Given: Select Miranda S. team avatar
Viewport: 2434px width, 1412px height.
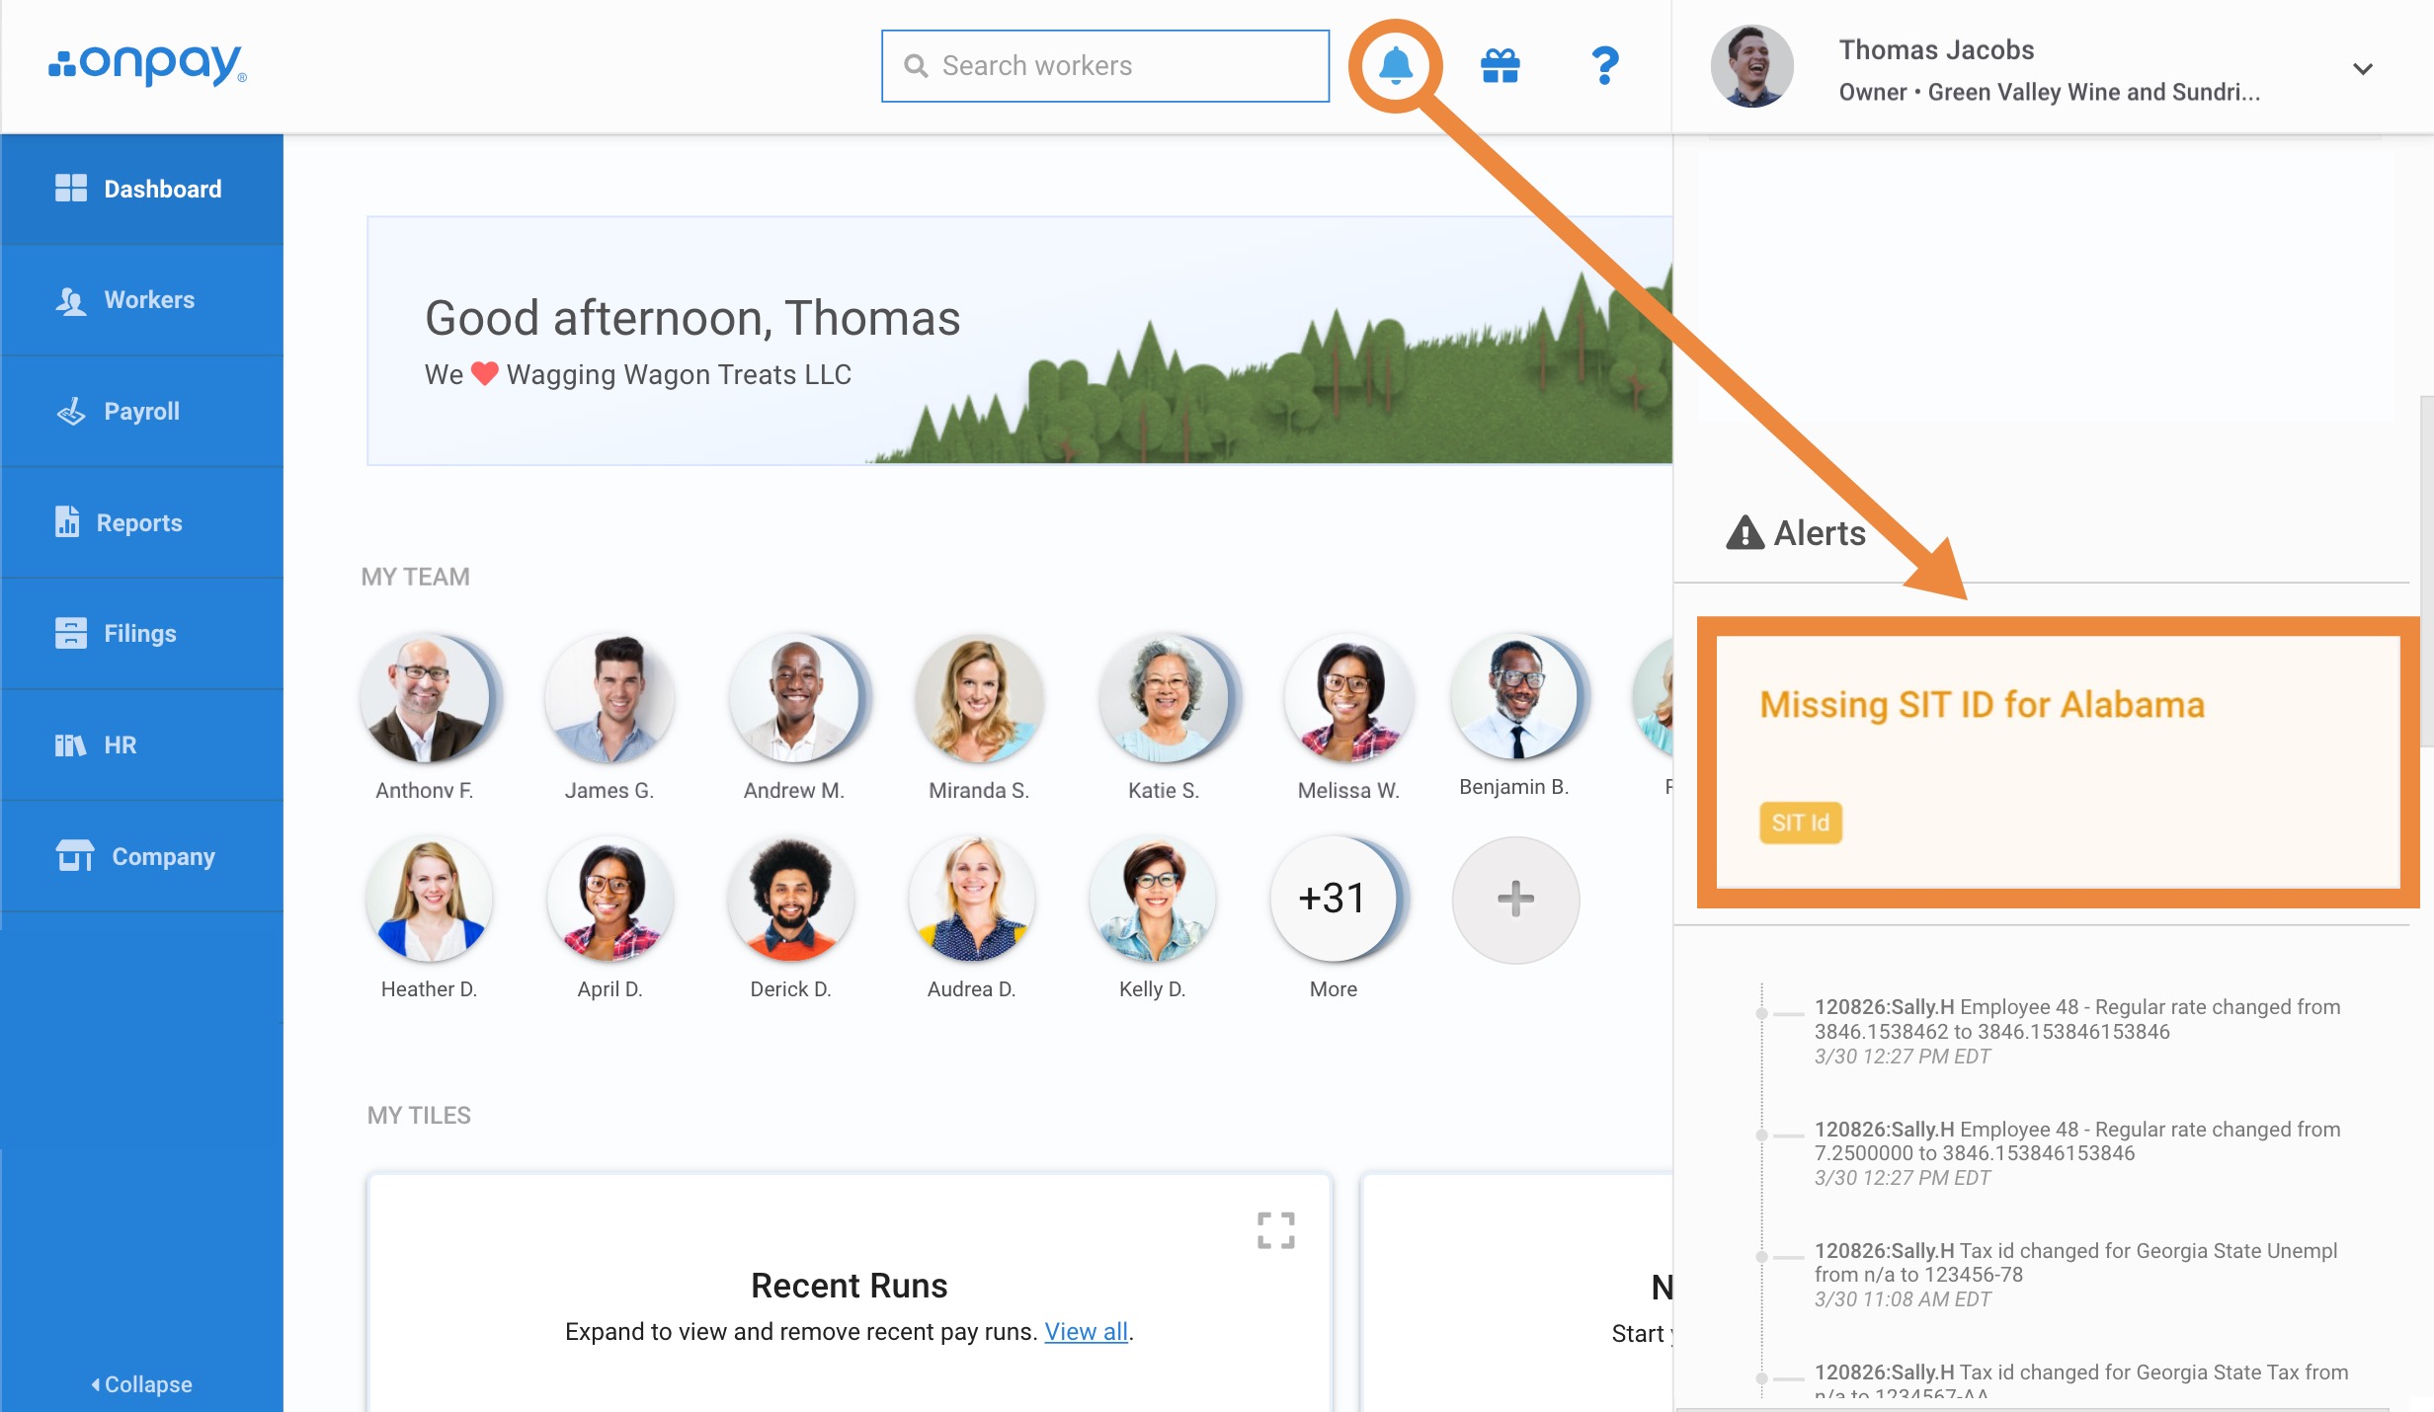Looking at the screenshot, I should 978,699.
